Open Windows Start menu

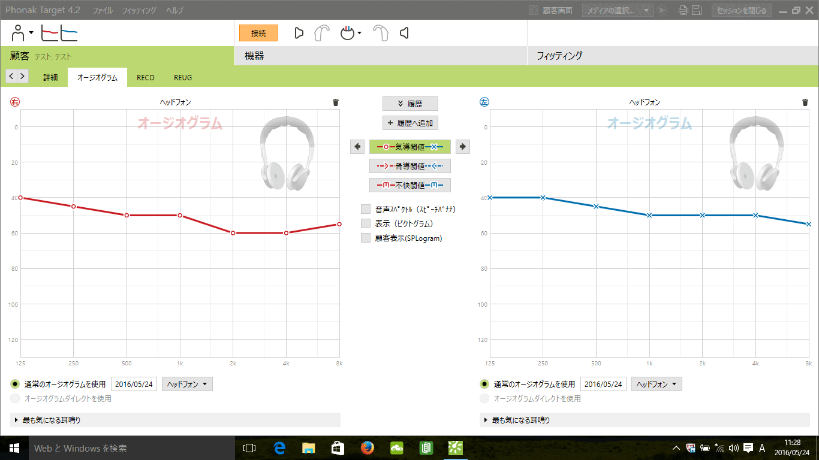[14, 448]
